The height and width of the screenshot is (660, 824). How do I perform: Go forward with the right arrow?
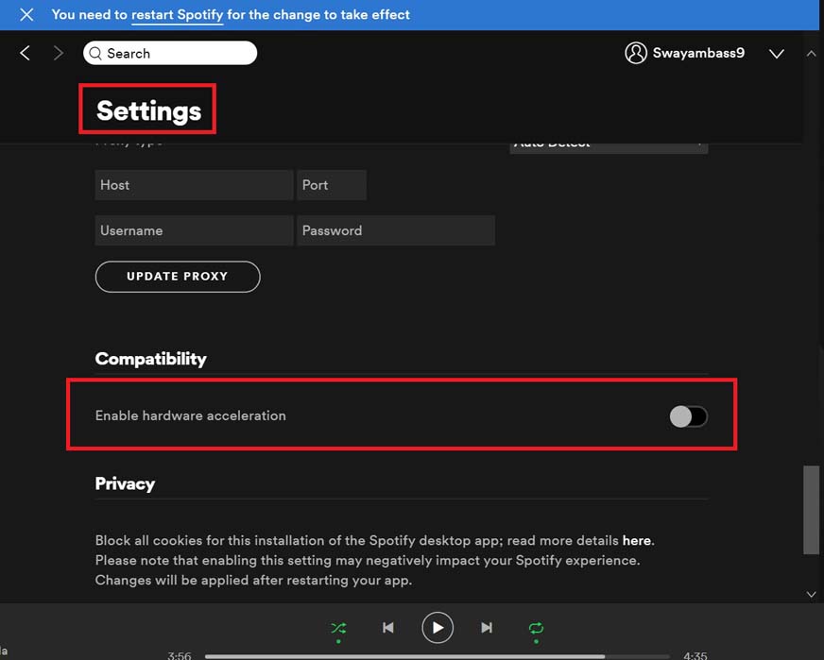[x=59, y=53]
